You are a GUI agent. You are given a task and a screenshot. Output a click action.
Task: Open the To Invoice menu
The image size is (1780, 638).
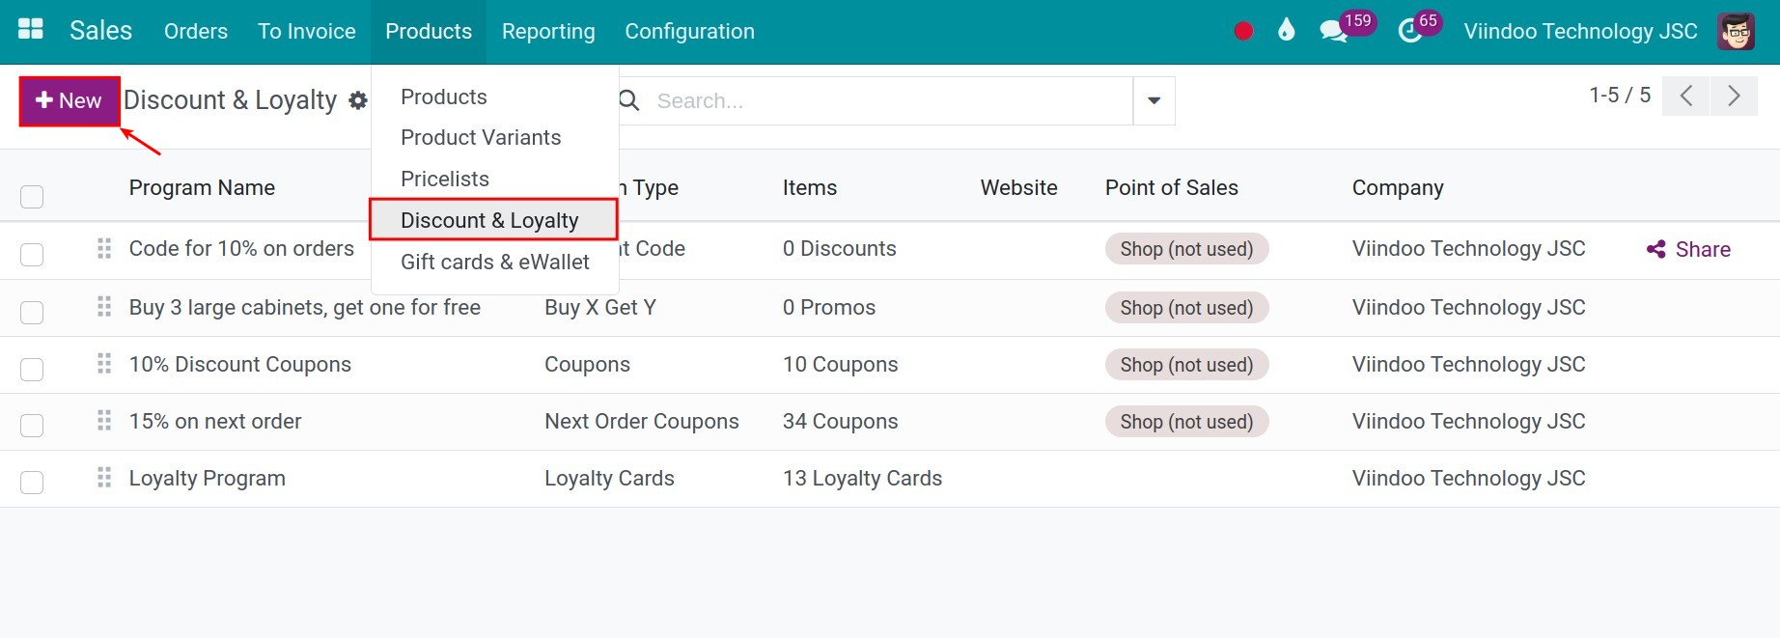point(307,31)
